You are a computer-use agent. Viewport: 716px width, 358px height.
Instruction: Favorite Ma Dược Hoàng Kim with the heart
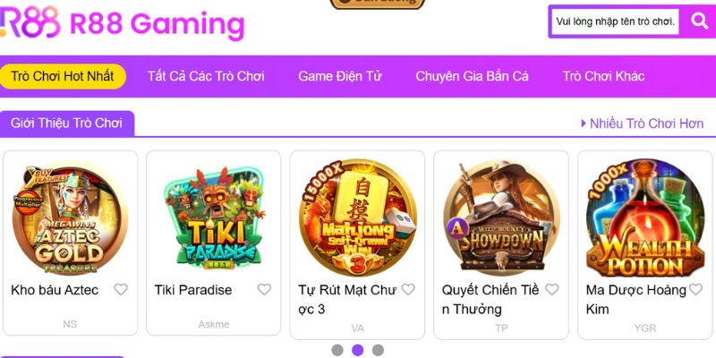(695, 289)
